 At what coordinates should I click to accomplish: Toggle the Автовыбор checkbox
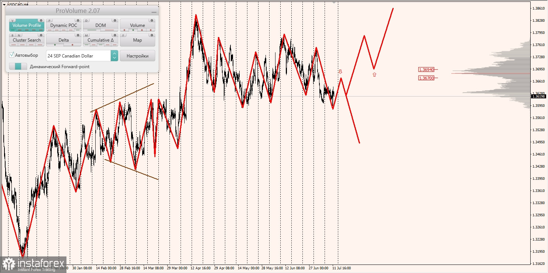12,55
